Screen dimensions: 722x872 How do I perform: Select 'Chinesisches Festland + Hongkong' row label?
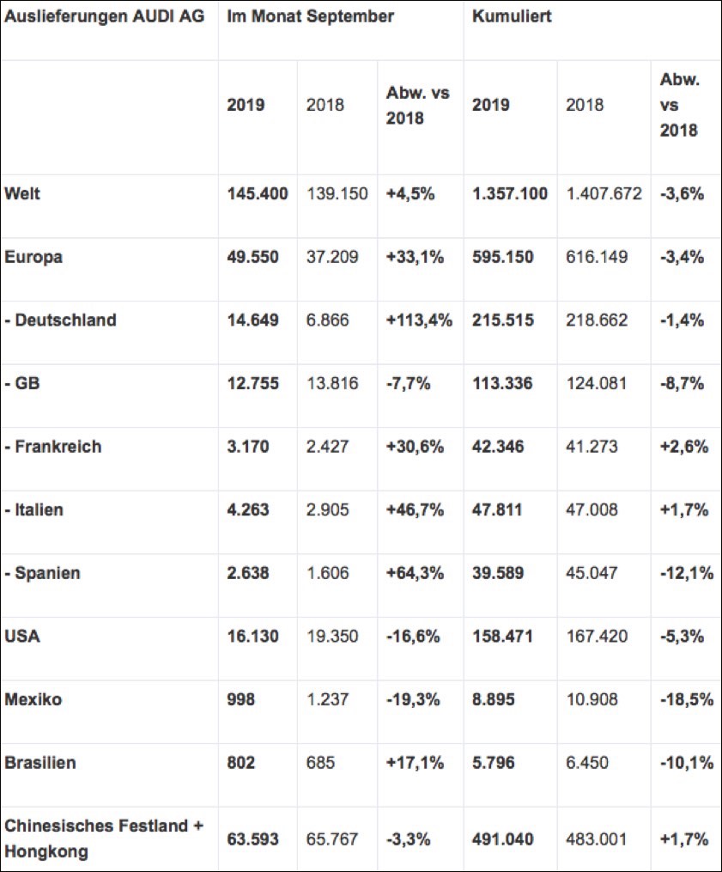[x=103, y=838]
